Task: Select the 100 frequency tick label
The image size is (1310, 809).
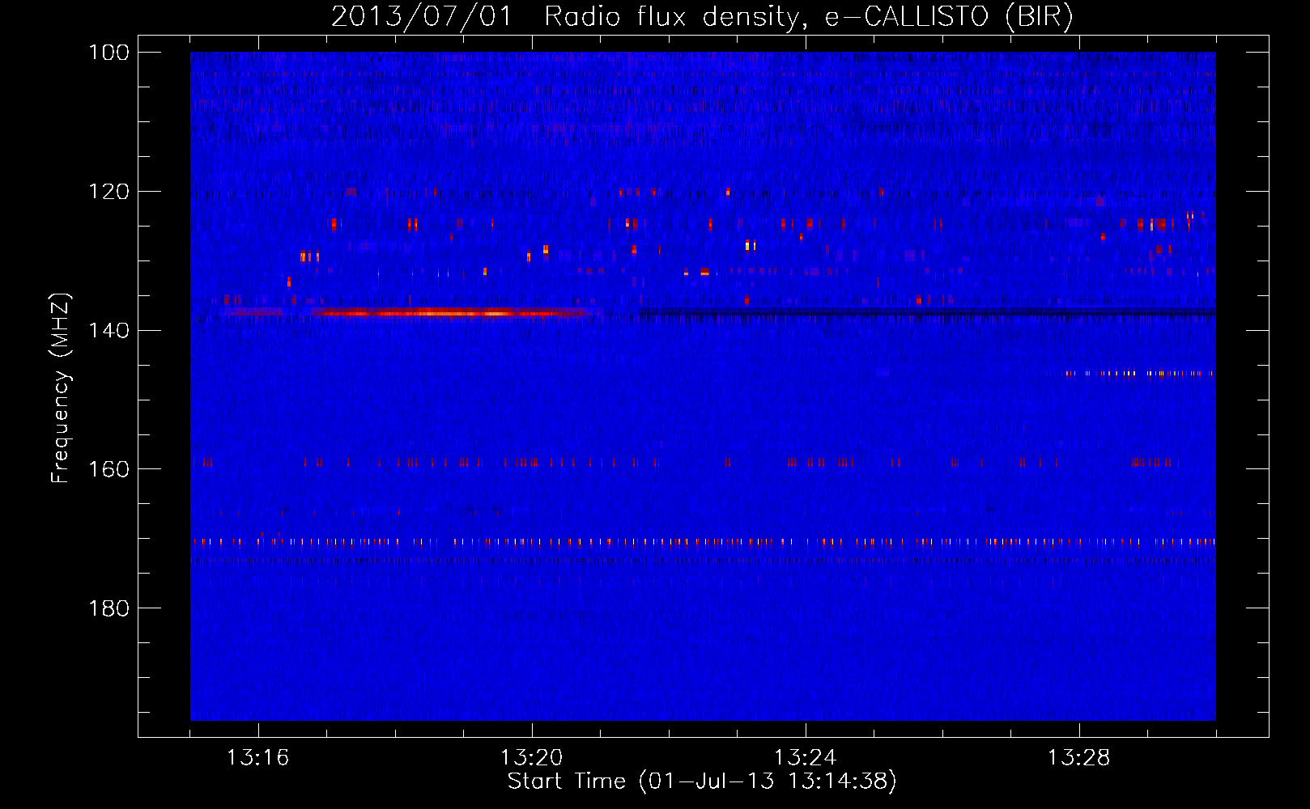Action: pos(110,53)
